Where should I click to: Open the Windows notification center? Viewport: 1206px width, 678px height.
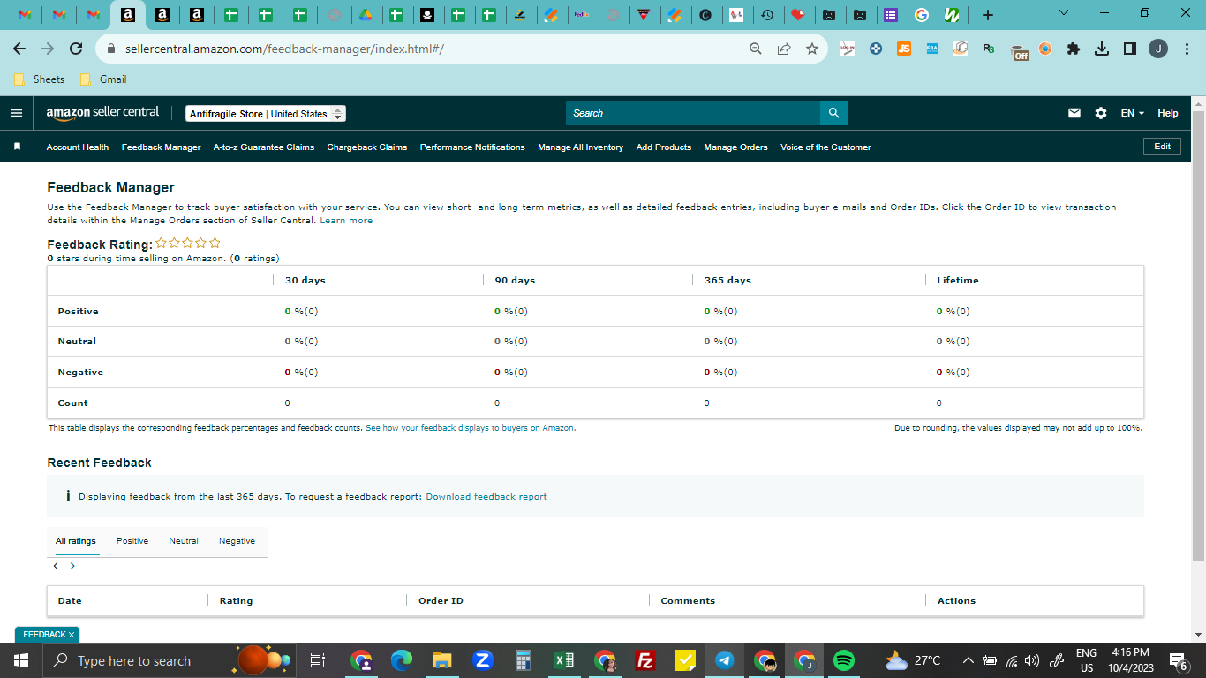tap(1178, 660)
